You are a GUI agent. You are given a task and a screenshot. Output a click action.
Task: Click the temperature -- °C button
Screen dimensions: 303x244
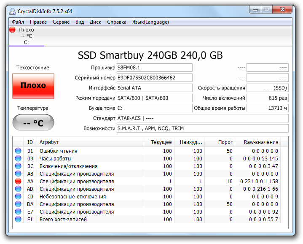coord(33,122)
